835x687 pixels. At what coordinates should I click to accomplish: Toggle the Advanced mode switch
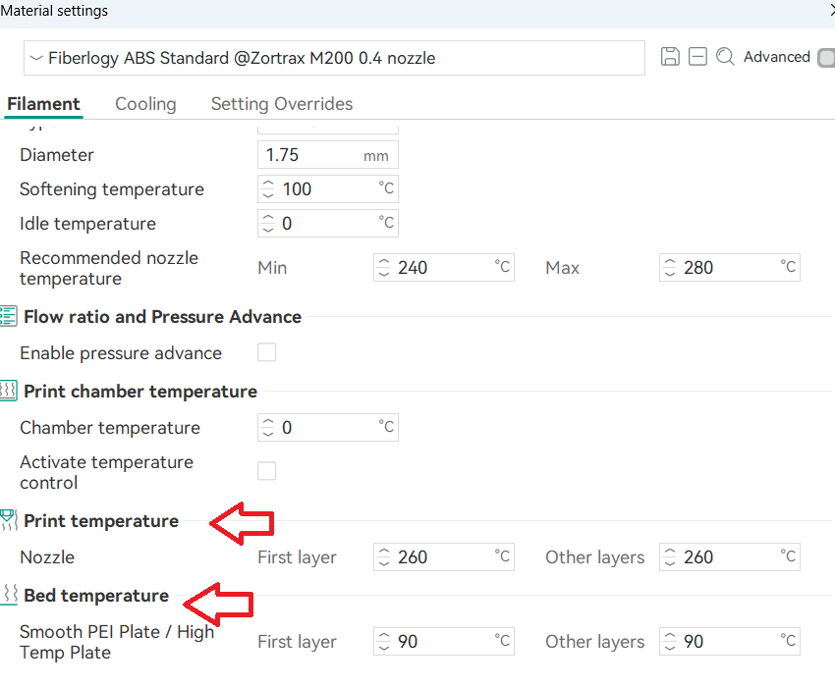point(824,58)
